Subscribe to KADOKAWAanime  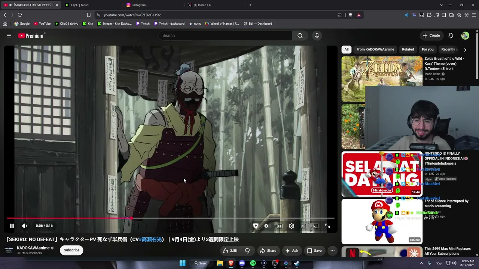click(71, 250)
